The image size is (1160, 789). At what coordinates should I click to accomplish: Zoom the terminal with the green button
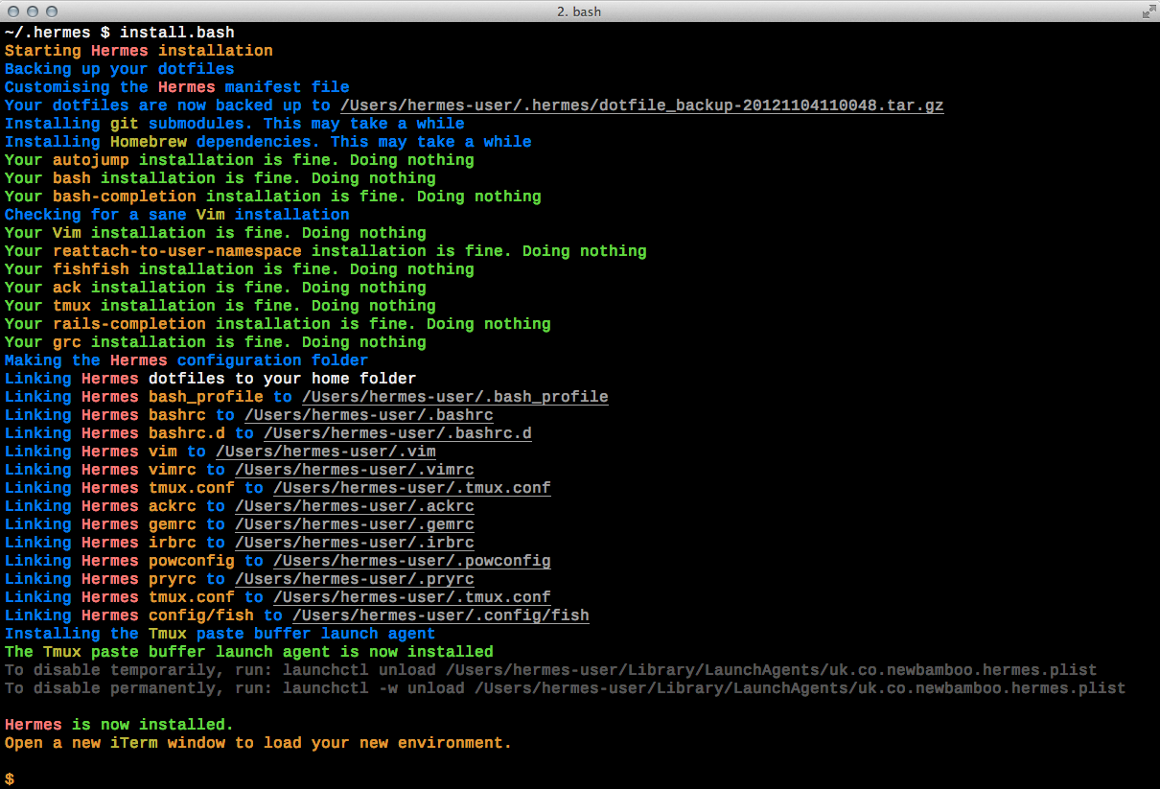[x=52, y=12]
